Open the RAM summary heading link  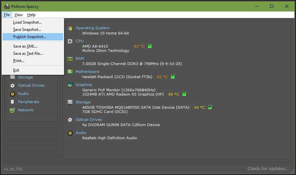80,58
